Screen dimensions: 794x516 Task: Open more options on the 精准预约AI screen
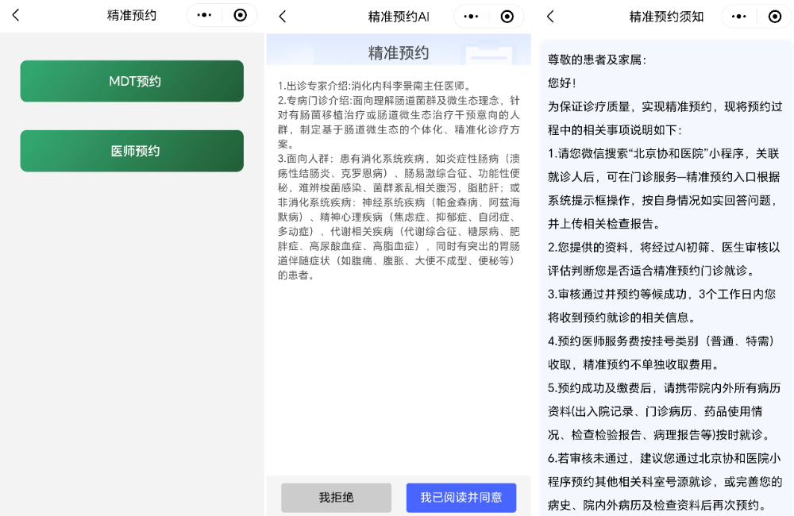[x=471, y=17]
